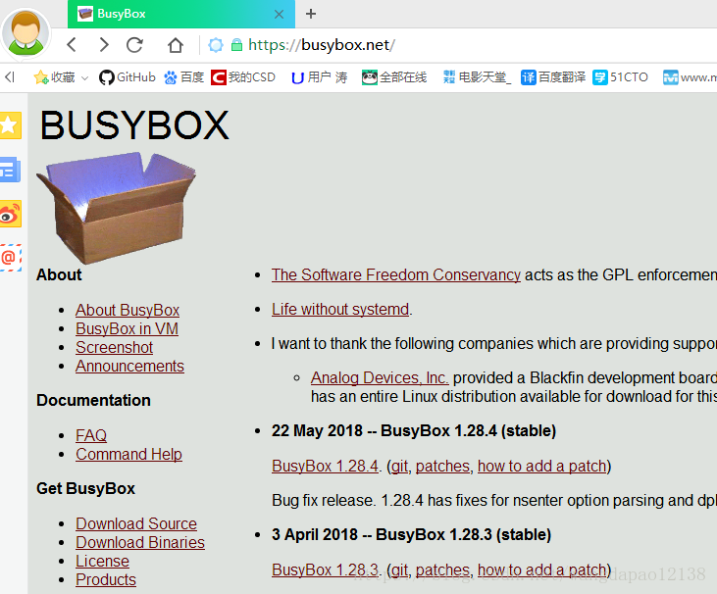
Task: Open the patches link for 1.28.4
Action: [442, 466]
